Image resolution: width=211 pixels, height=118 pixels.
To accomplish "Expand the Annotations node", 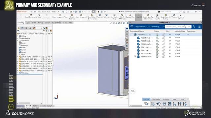I will tap(17, 41).
